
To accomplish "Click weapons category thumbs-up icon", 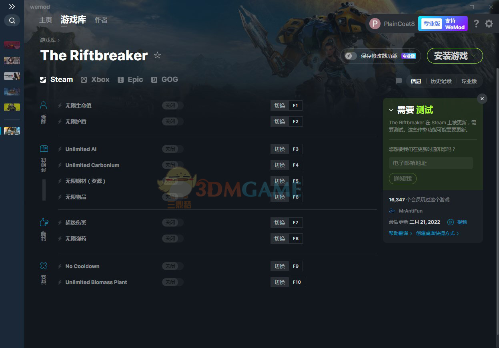I will pos(44,222).
